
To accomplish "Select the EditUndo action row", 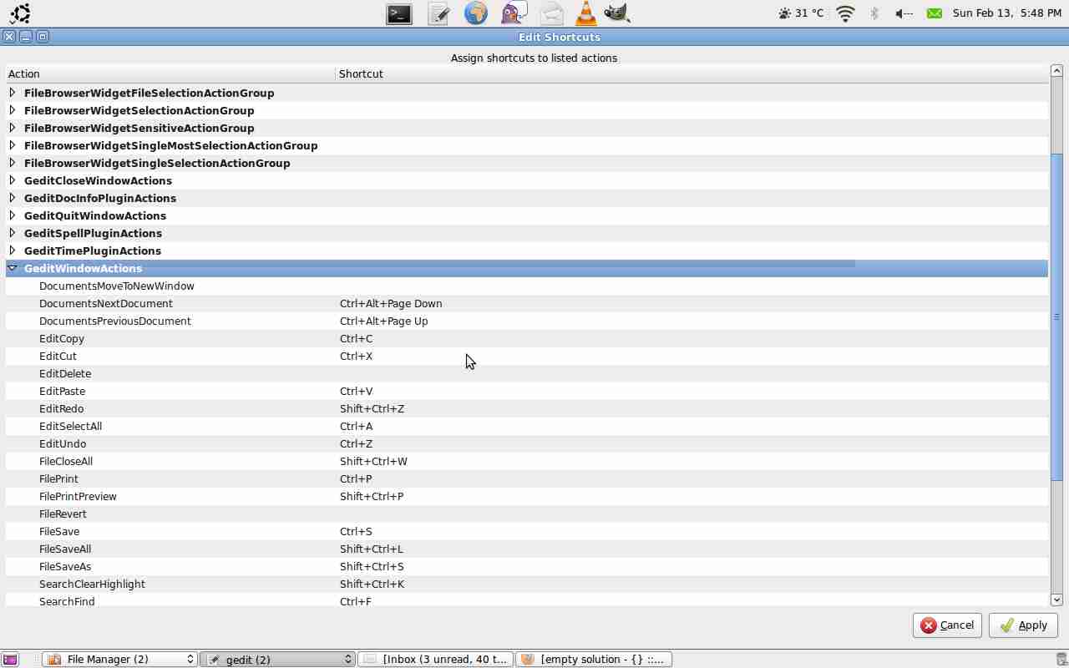I will click(527, 443).
